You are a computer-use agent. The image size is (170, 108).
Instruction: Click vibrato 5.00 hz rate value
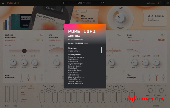(x=31, y=88)
